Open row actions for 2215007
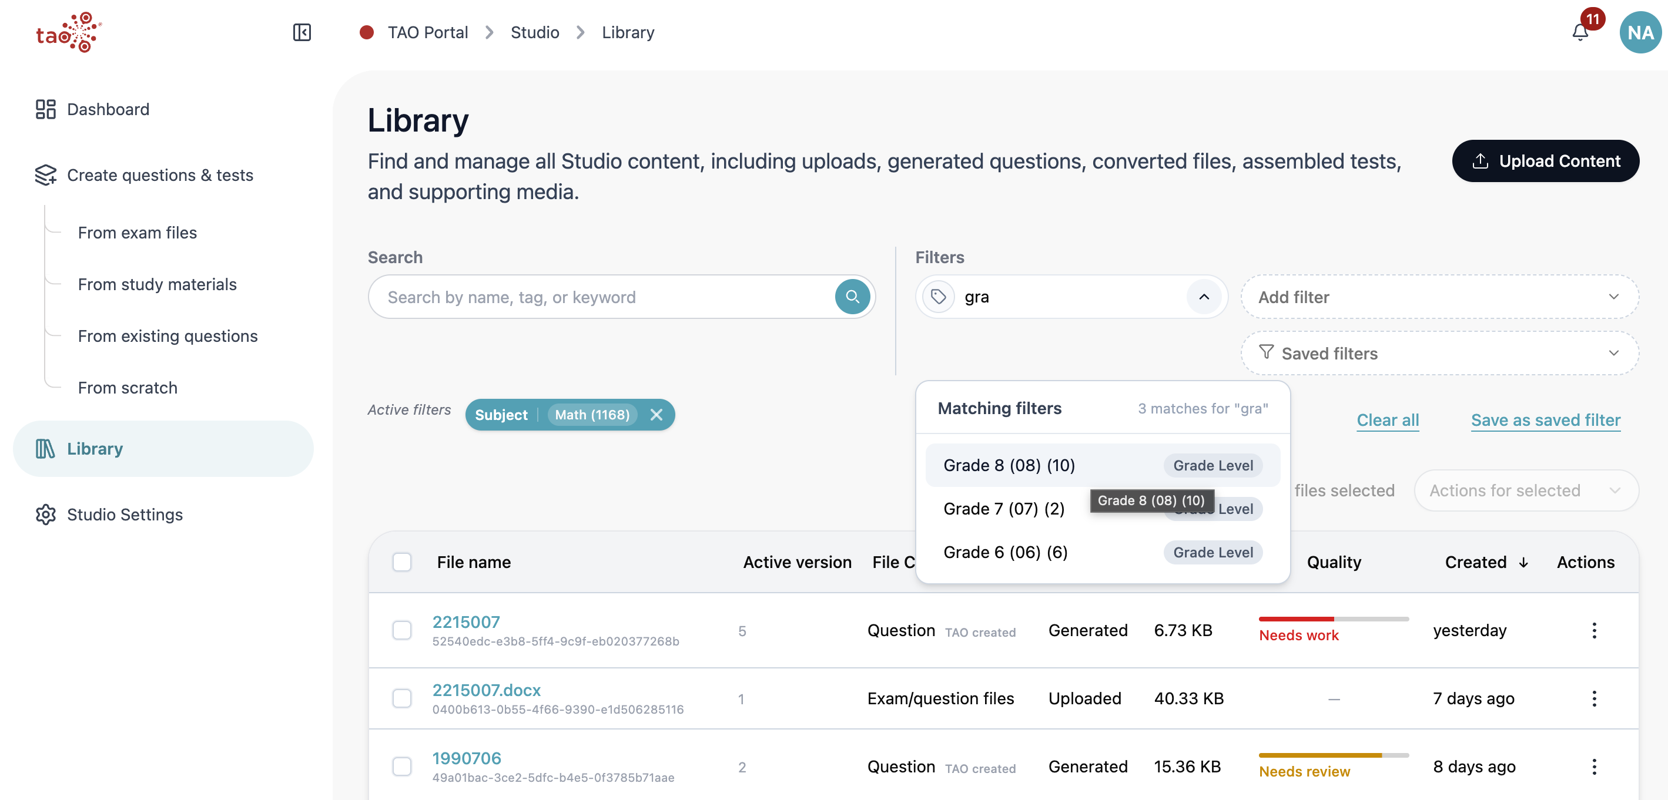Viewport: 1668px width, 800px height. 1593,630
